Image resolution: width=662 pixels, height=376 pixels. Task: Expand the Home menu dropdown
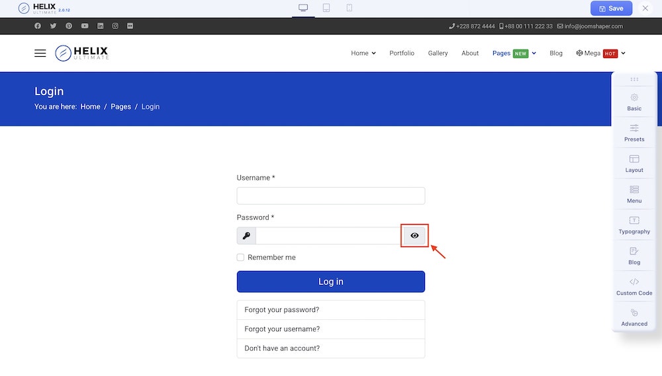pos(363,54)
